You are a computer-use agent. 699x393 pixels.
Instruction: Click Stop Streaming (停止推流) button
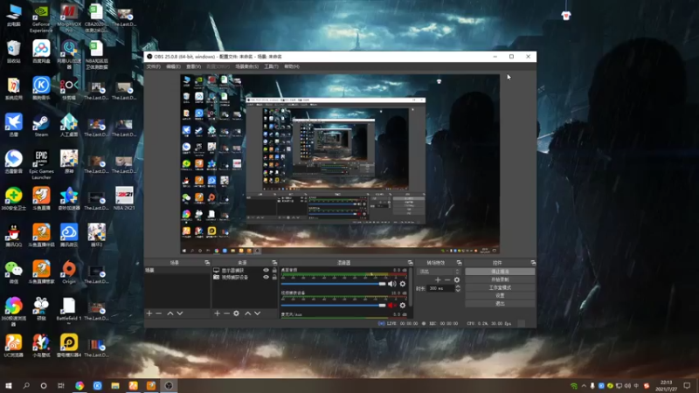pyautogui.click(x=500, y=272)
